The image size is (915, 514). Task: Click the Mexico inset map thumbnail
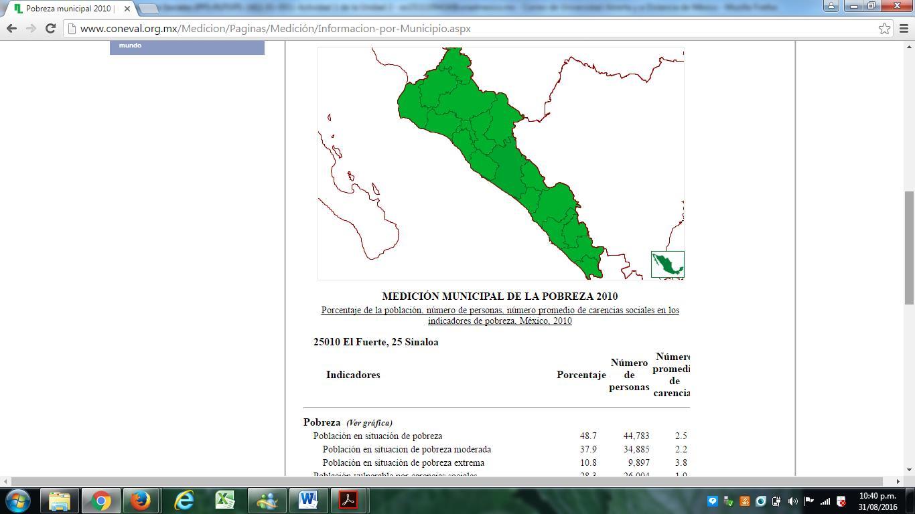pyautogui.click(x=667, y=264)
